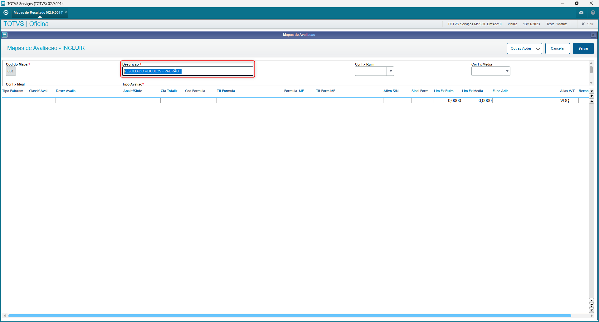Click the Teste / Matriz branch entry

pos(557,24)
